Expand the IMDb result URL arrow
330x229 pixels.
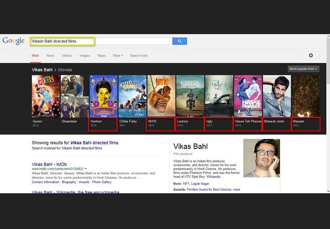coord(85,169)
